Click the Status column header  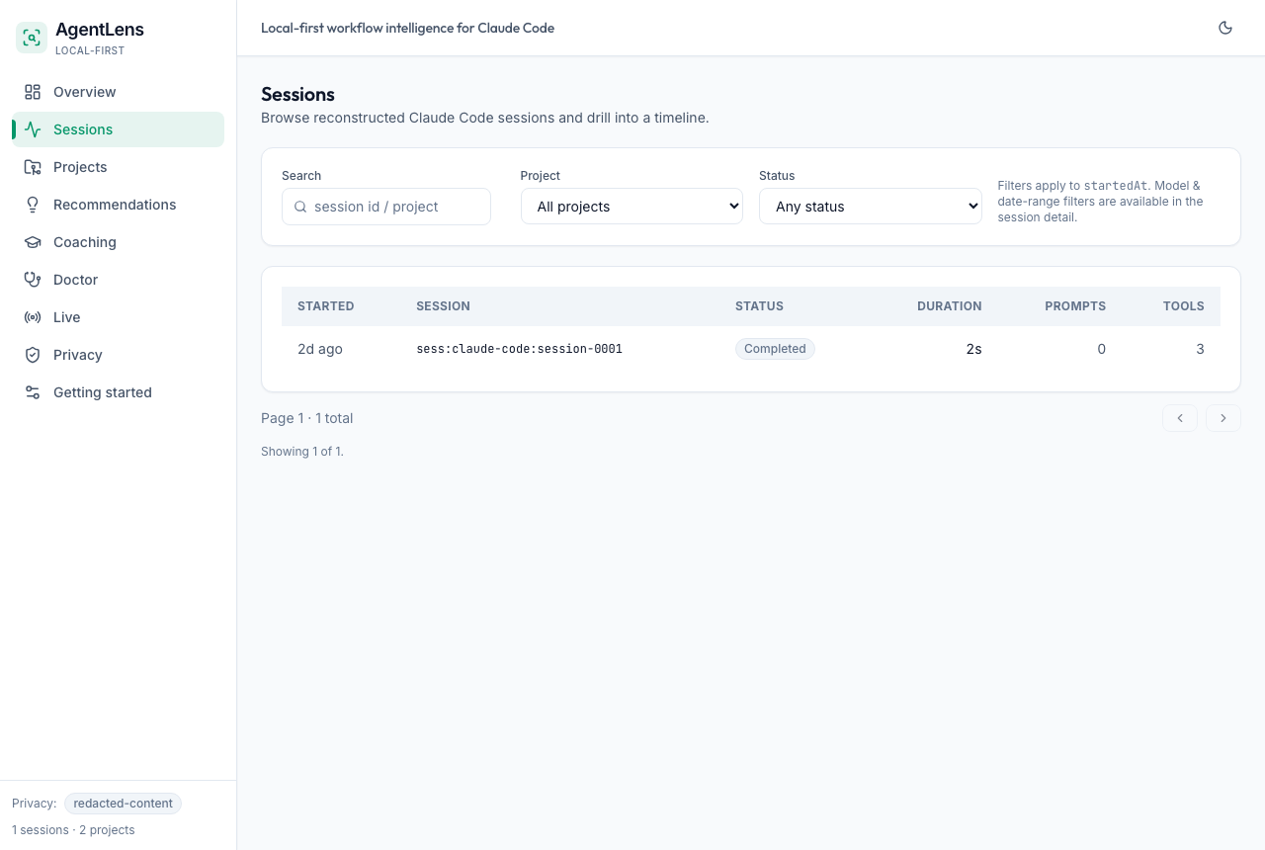(x=759, y=306)
